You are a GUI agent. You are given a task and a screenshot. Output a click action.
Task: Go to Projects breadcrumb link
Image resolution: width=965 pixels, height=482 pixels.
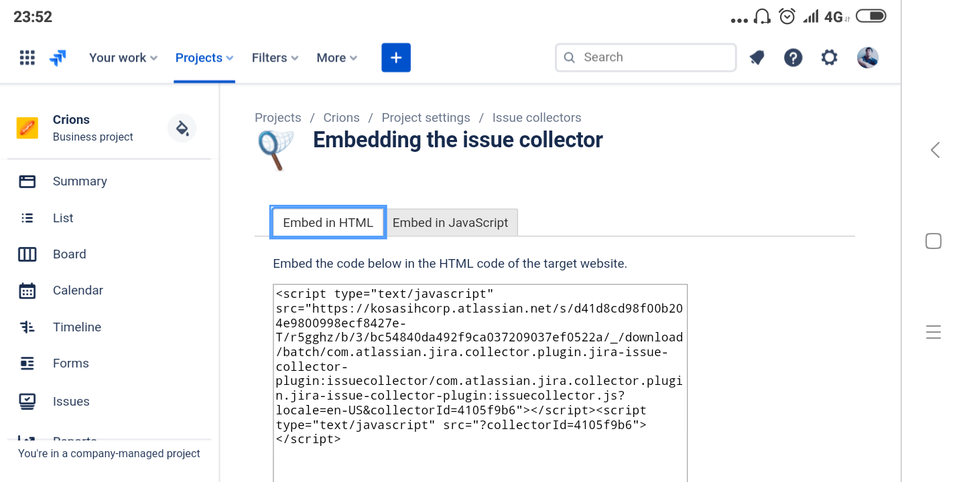(278, 118)
